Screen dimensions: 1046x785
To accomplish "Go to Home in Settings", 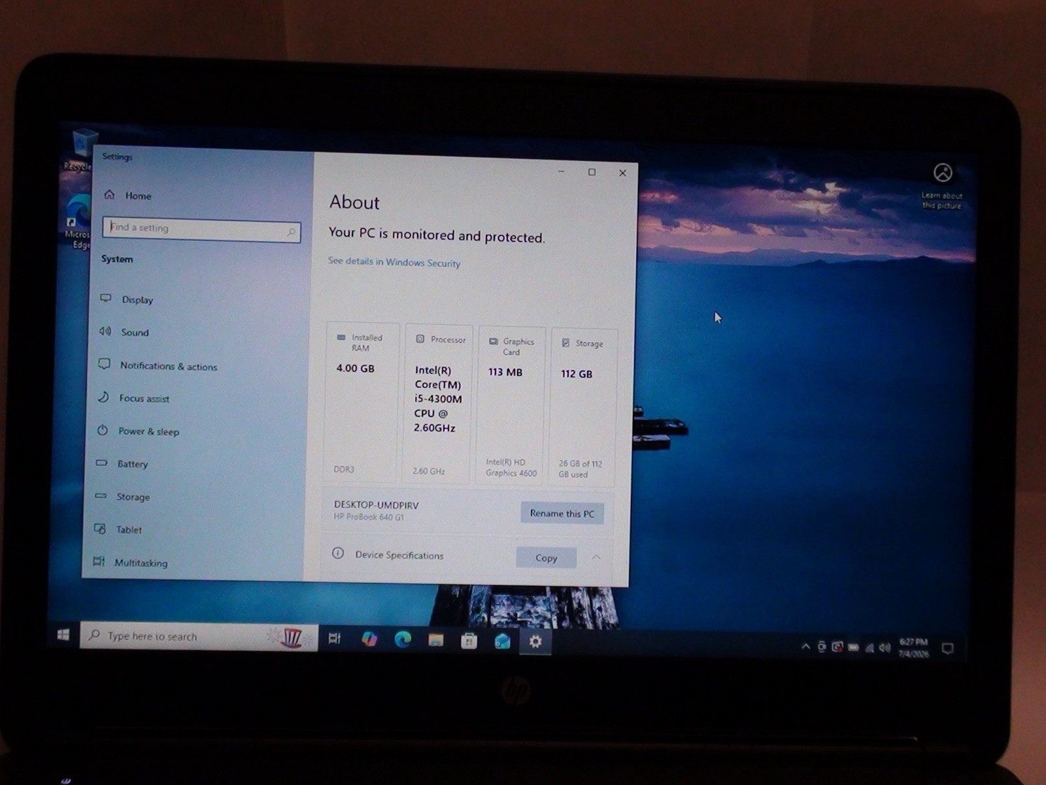I will [128, 195].
